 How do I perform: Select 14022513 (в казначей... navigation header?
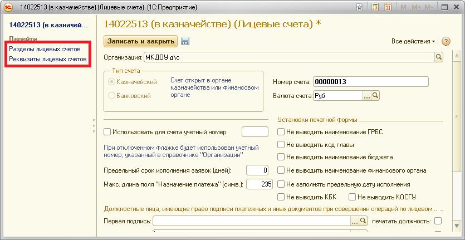[48, 25]
